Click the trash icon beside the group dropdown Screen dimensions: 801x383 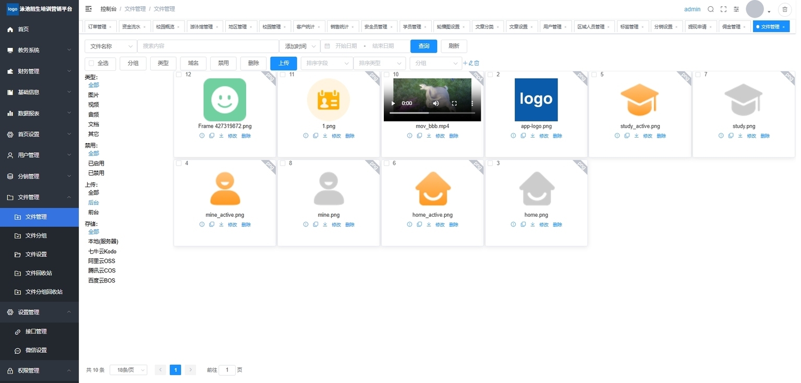477,63
